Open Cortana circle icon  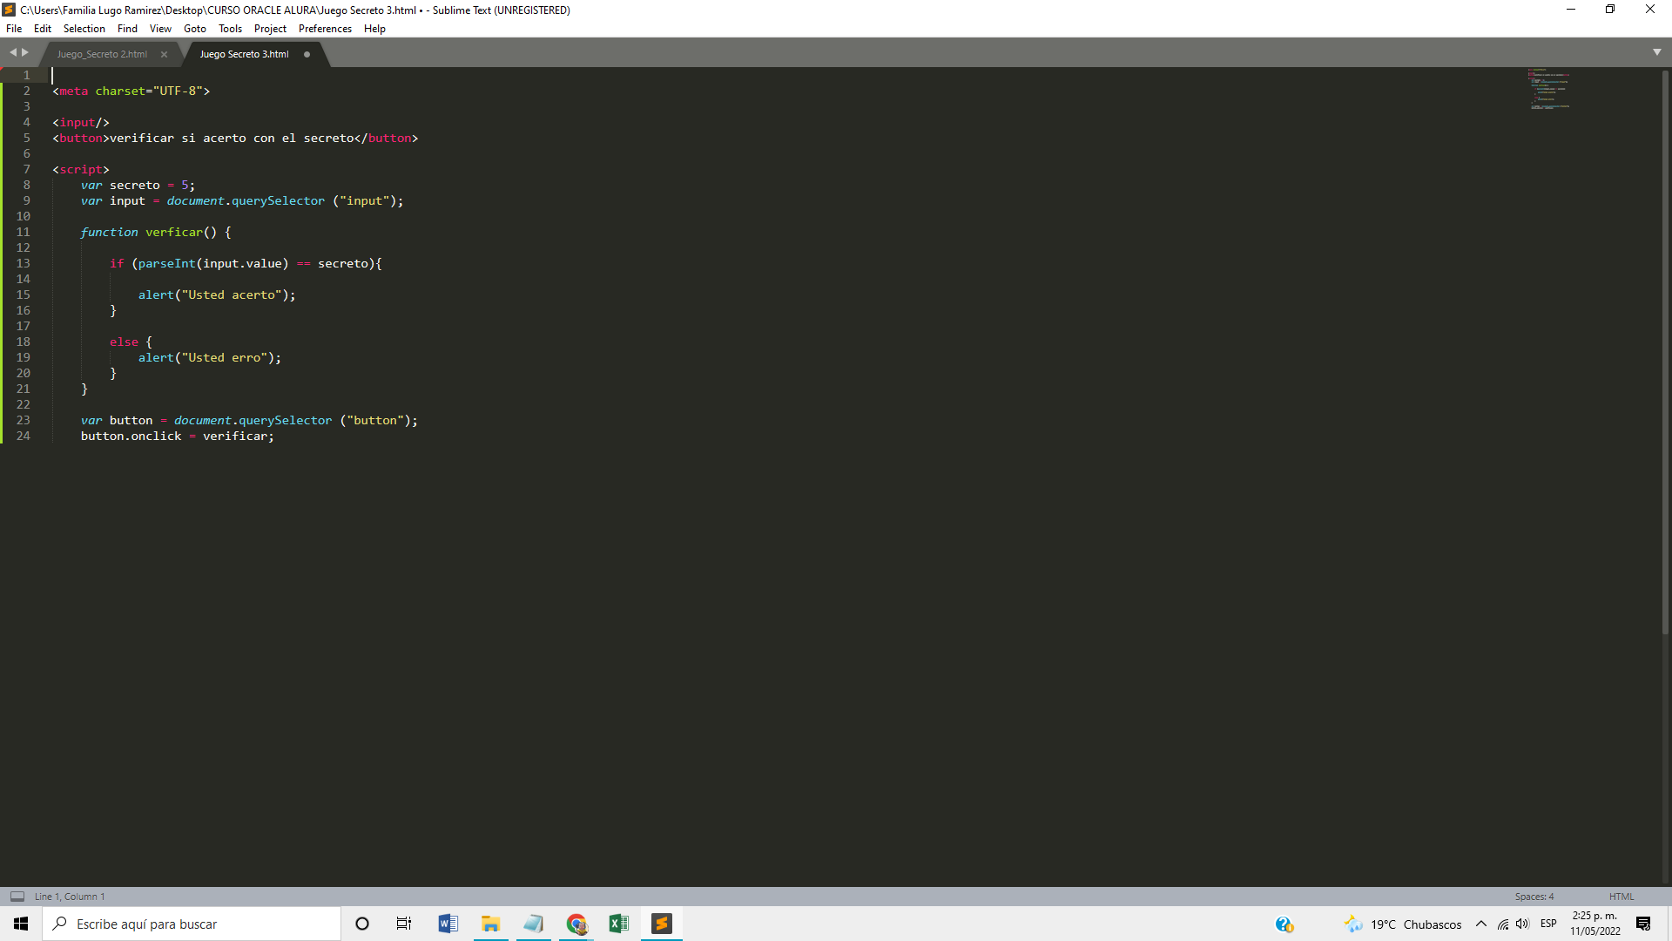click(x=362, y=924)
